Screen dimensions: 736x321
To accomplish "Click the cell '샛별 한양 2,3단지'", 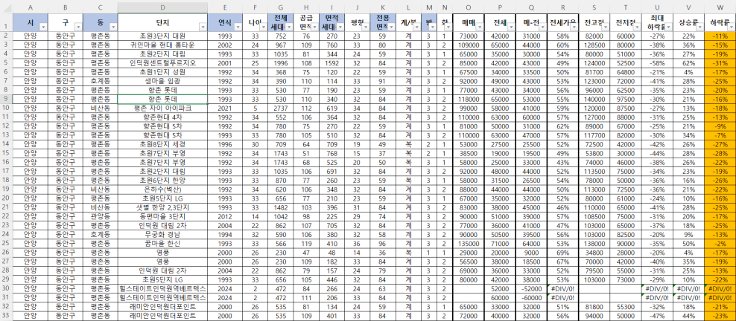I will (x=162, y=208).
